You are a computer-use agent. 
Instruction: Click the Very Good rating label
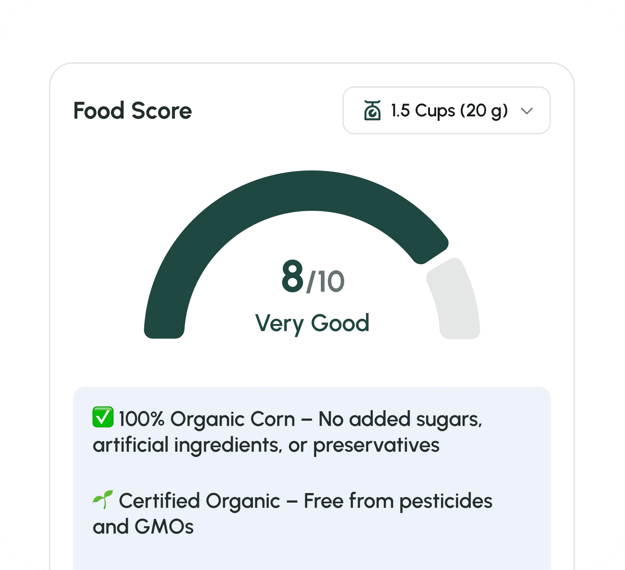[x=312, y=323]
